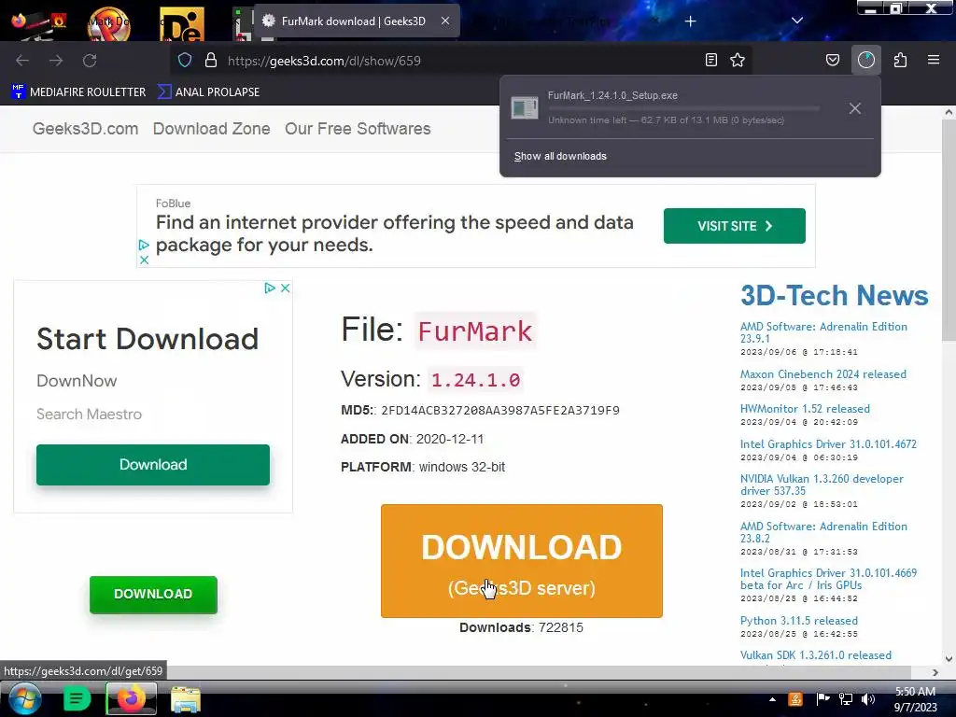This screenshot has height=717, width=956.
Task: Open Windows Explorer from the taskbar
Action: pyautogui.click(x=186, y=699)
